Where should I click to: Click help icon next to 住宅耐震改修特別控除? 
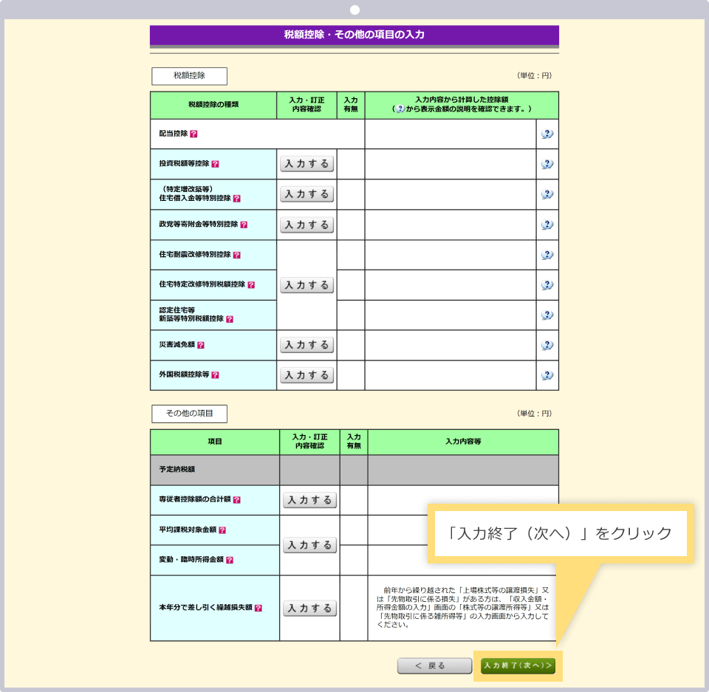pyautogui.click(x=236, y=255)
